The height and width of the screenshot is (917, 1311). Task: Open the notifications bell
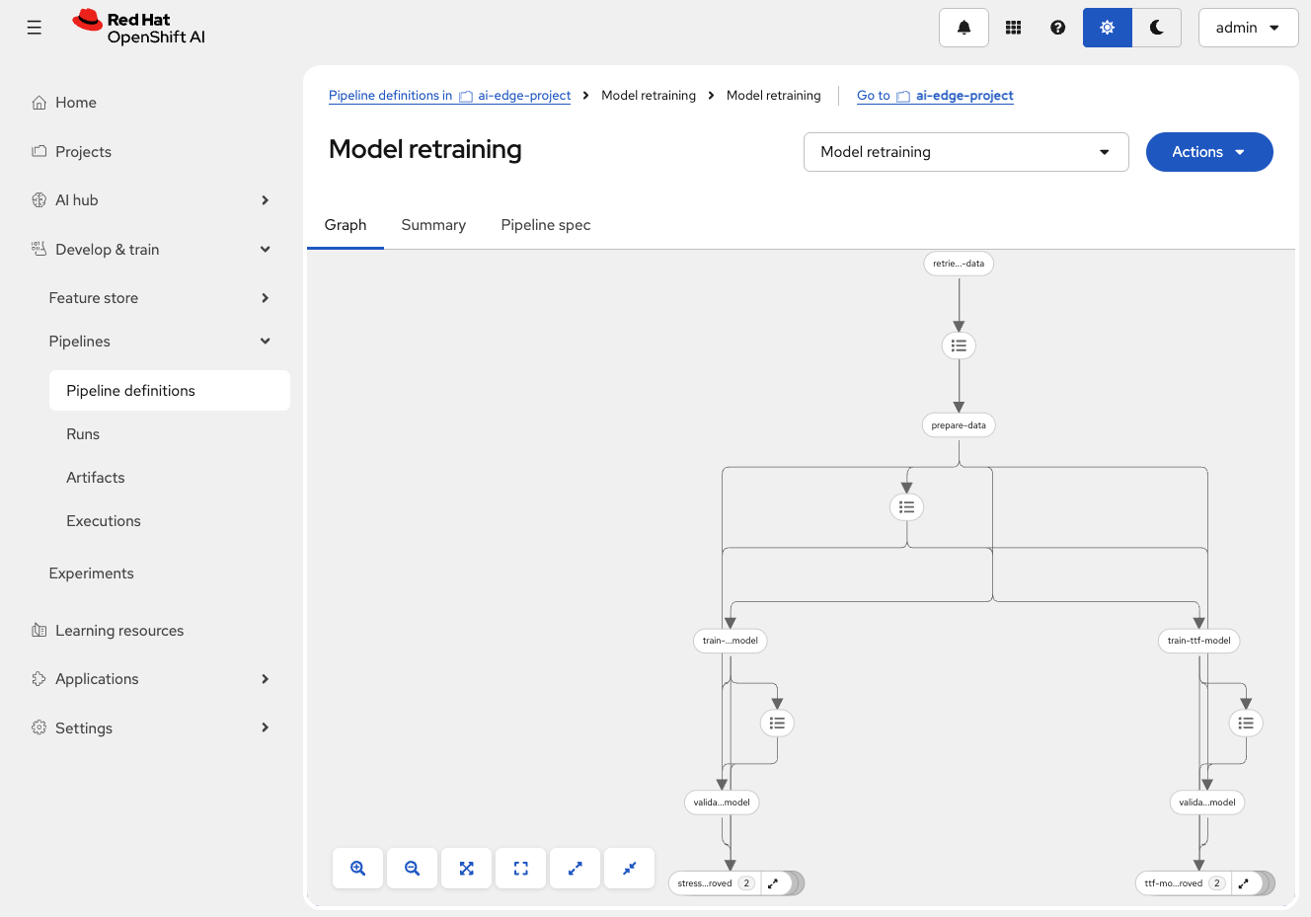point(964,28)
